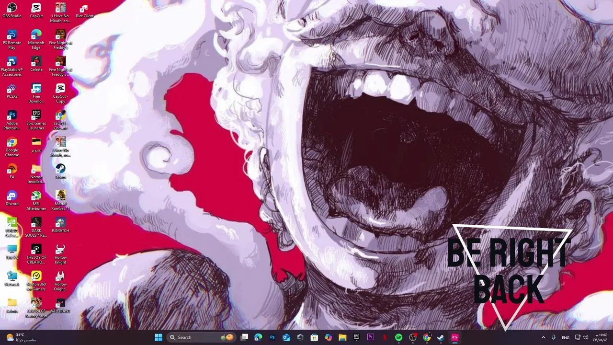The width and height of the screenshot is (613, 345).
Task: Launch the Steam desktop shortcut
Action: pyautogui.click(x=60, y=172)
